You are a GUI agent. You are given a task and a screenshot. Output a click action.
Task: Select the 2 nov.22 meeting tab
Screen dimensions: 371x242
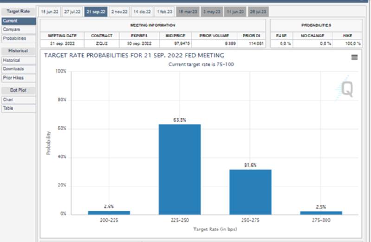click(x=119, y=12)
